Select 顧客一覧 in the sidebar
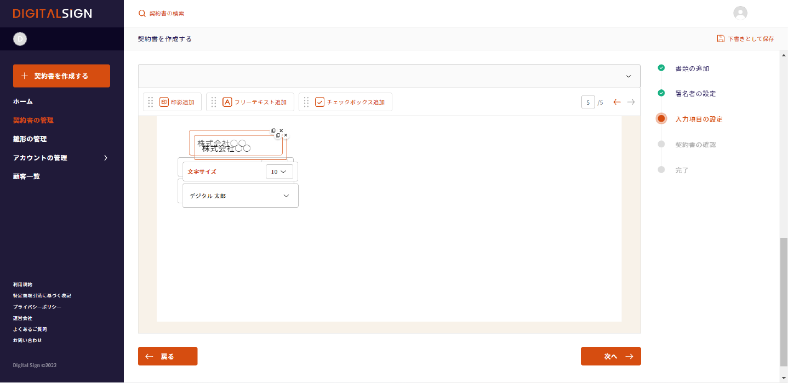 pos(27,176)
